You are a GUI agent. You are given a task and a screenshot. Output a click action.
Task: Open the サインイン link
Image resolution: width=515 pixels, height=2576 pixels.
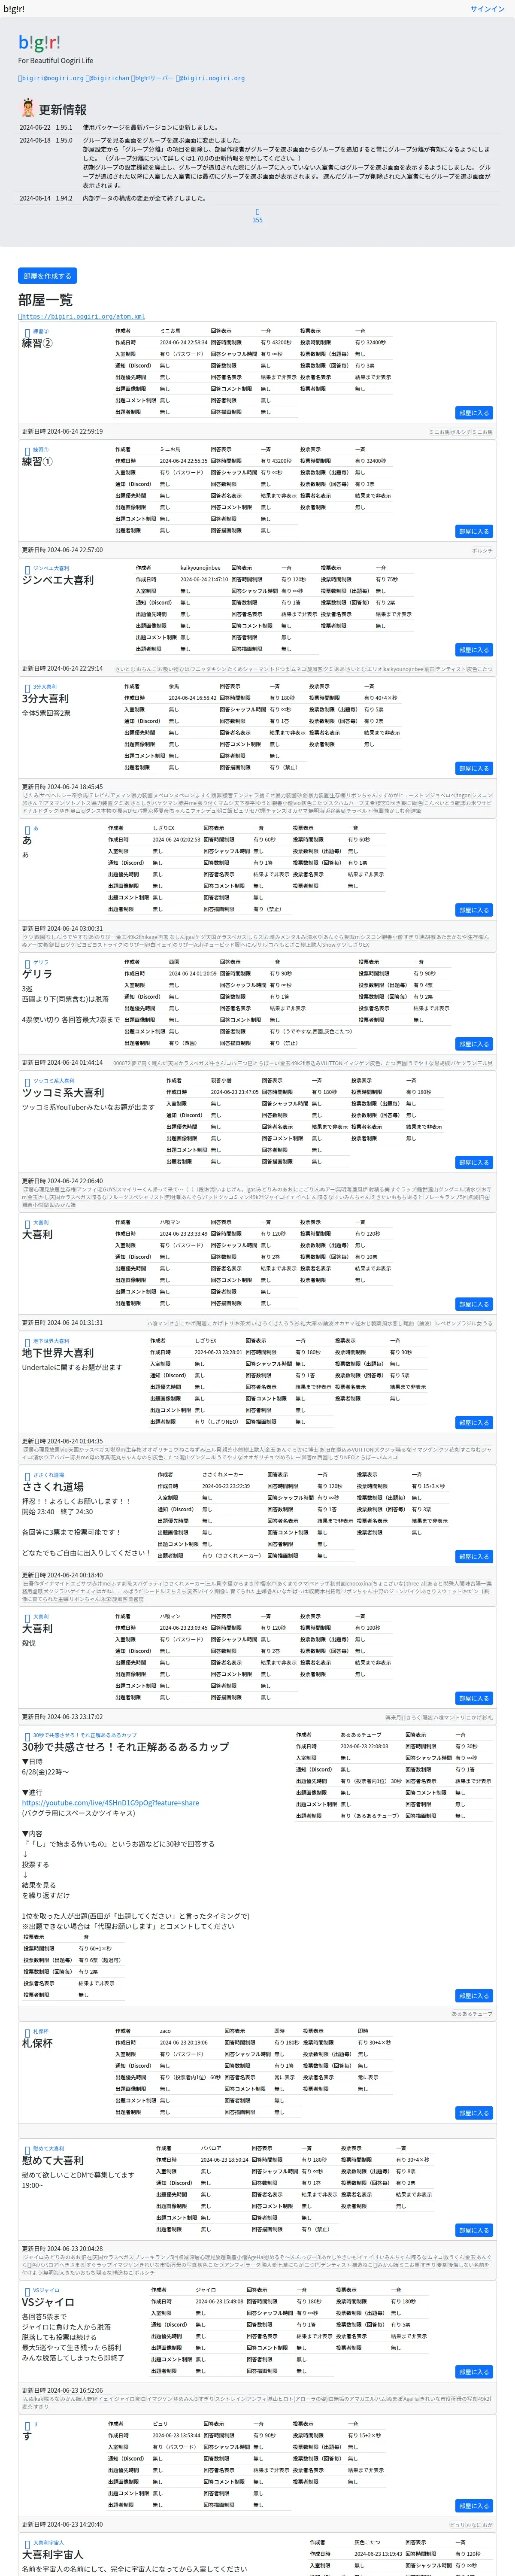[487, 9]
